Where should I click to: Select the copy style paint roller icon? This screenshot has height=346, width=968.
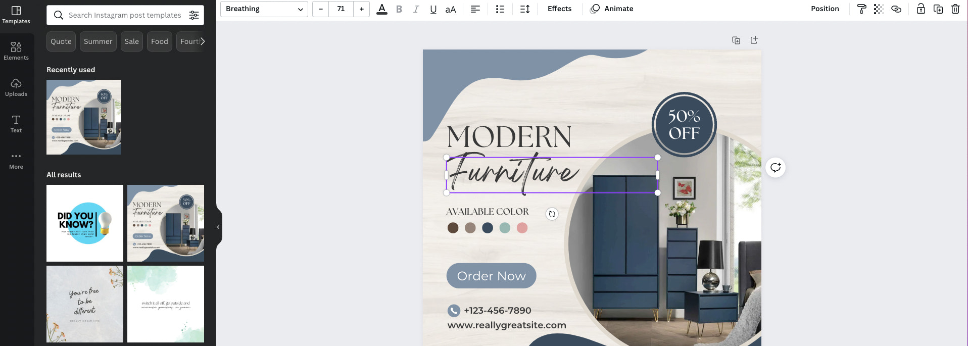coord(862,9)
